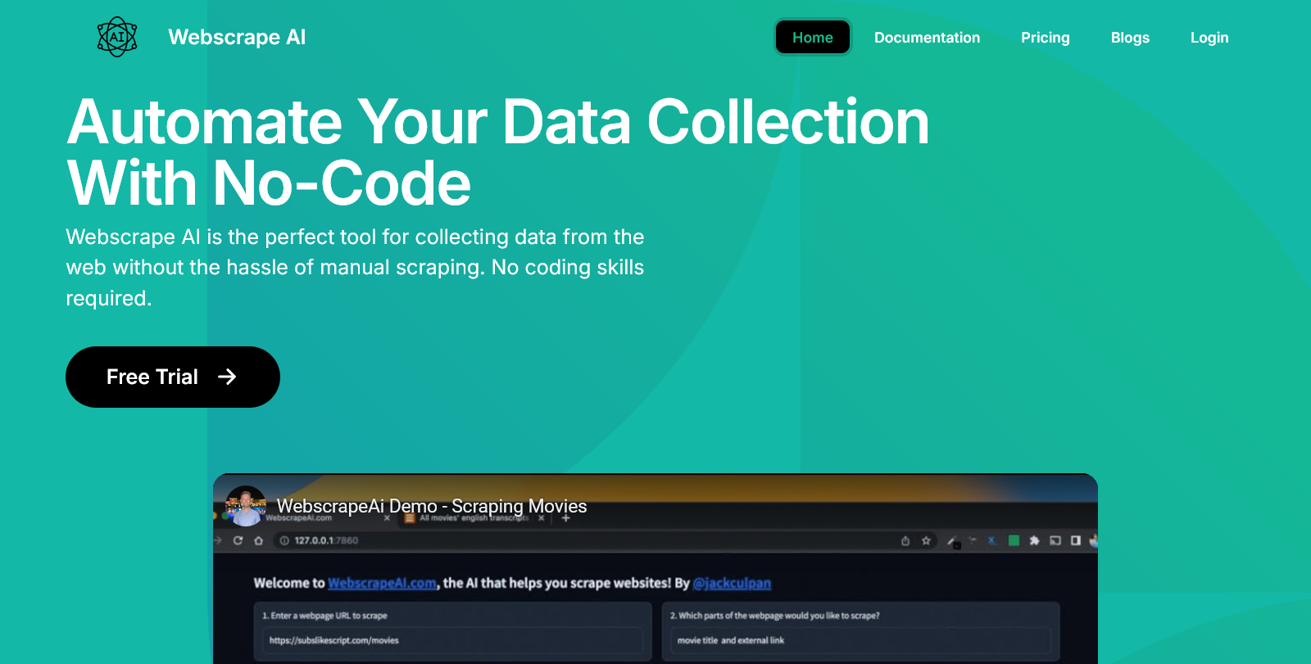
Task: Click the reload icon in the video browser
Action: [238, 540]
